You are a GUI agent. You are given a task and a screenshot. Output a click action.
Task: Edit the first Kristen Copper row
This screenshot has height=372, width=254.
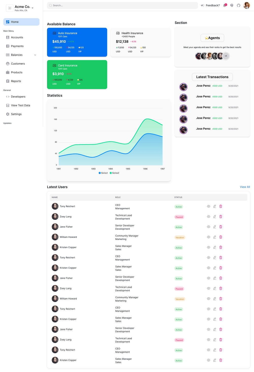215,247
